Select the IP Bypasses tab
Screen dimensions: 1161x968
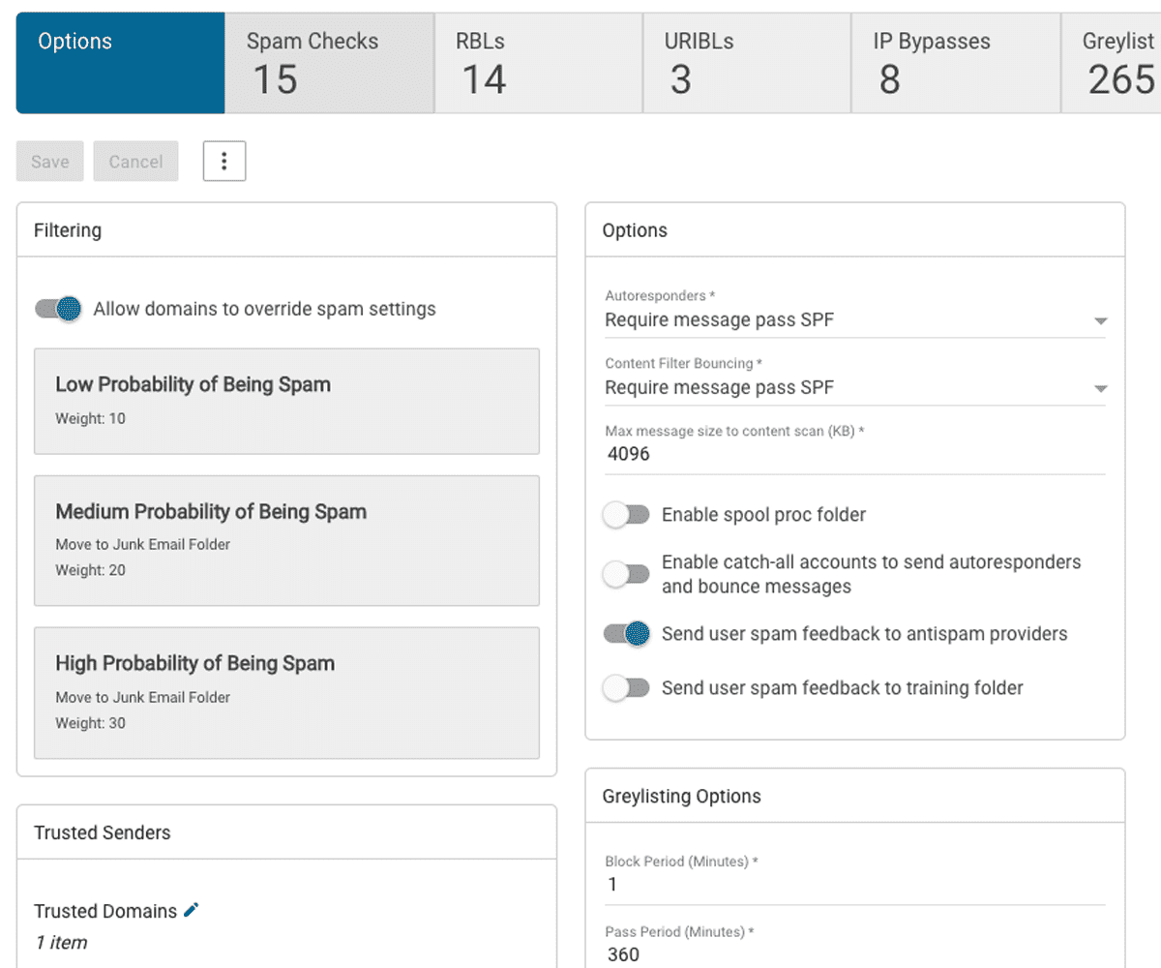point(956,63)
